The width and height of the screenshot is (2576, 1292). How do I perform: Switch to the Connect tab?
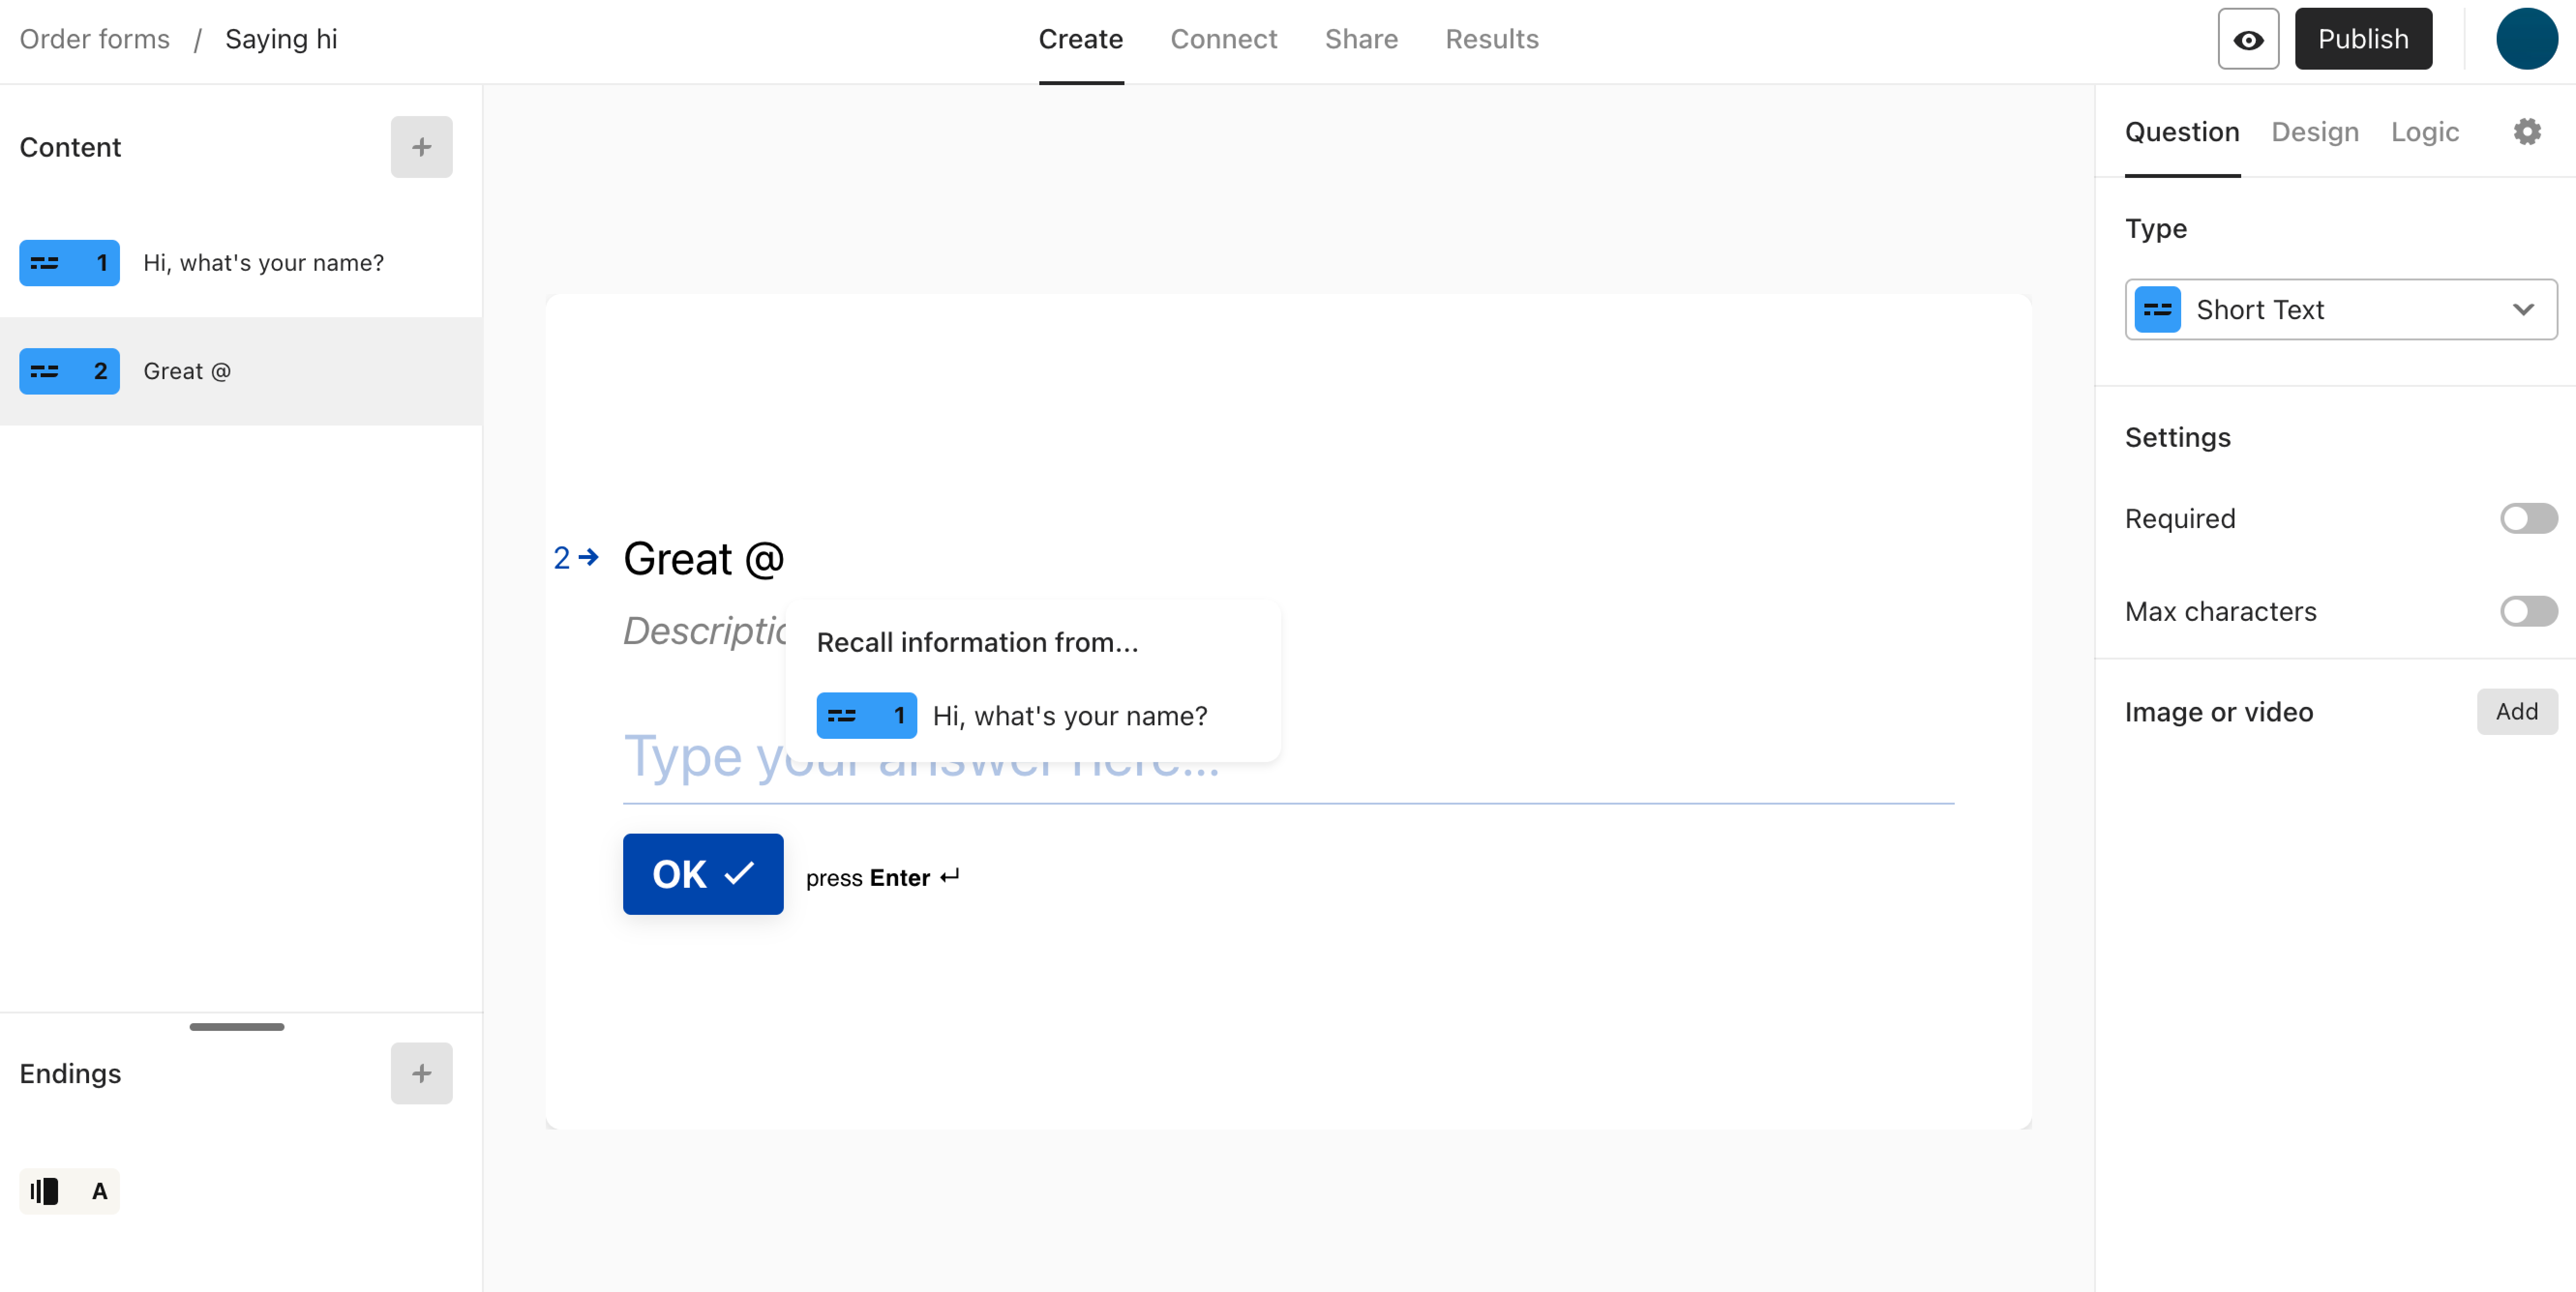coord(1223,39)
